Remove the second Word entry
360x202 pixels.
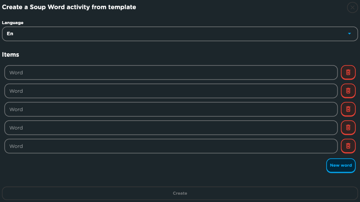coord(348,91)
